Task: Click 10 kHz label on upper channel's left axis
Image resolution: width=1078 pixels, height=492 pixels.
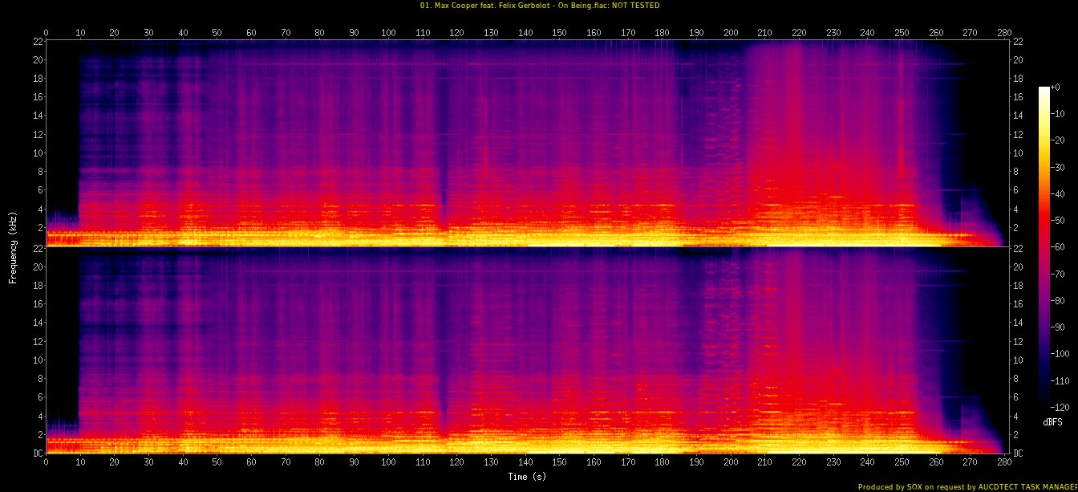Action: [36, 153]
